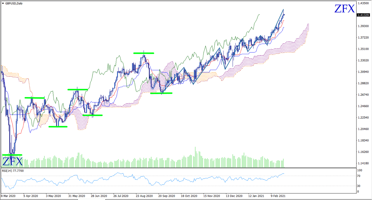Click the 1.39300 price axis label
Screen dimensions: 372x200
pos(364,26)
